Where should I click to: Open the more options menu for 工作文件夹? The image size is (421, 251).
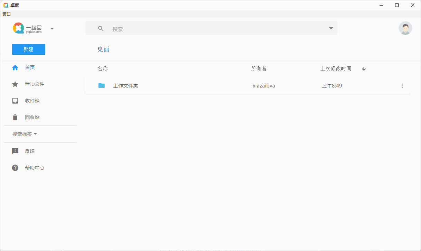point(402,86)
